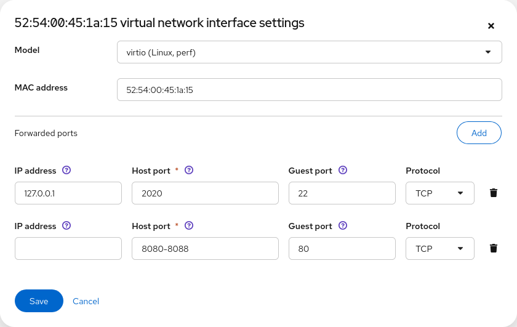The height and width of the screenshot is (327, 517).
Task: Click help icon beside first Host port label
Action: tap(189, 171)
